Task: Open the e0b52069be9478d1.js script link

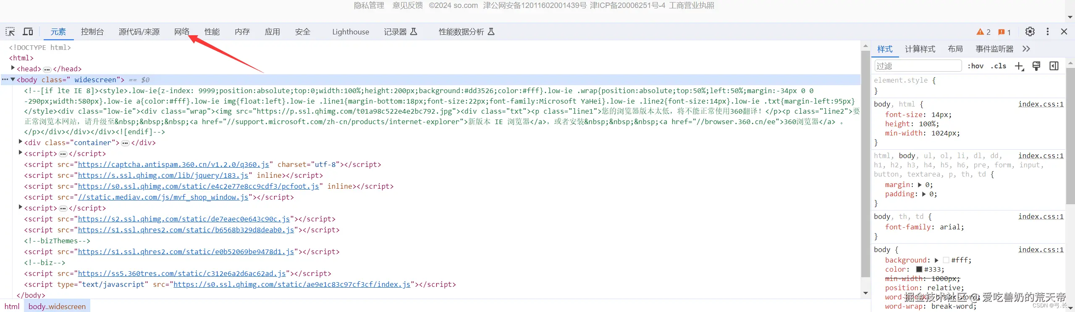Action: [x=186, y=252]
